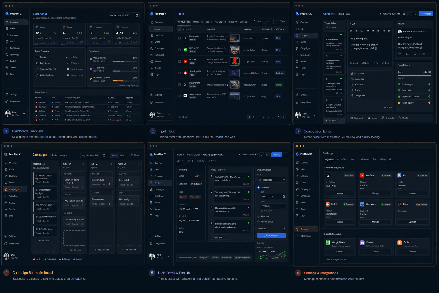439x293 pixels.
Task: Click Search inputs field in Inbox
Action: pyautogui.click(x=262, y=21)
